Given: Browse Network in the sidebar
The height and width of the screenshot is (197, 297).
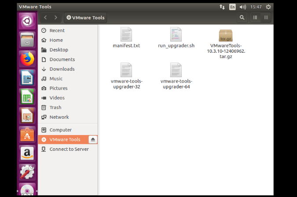Looking at the screenshot, I should [68, 117].
